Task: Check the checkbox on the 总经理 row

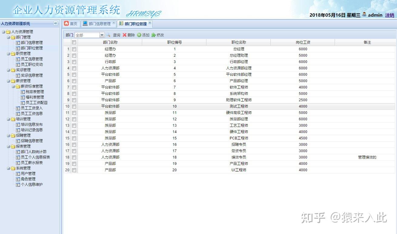Action: [x=74, y=49]
